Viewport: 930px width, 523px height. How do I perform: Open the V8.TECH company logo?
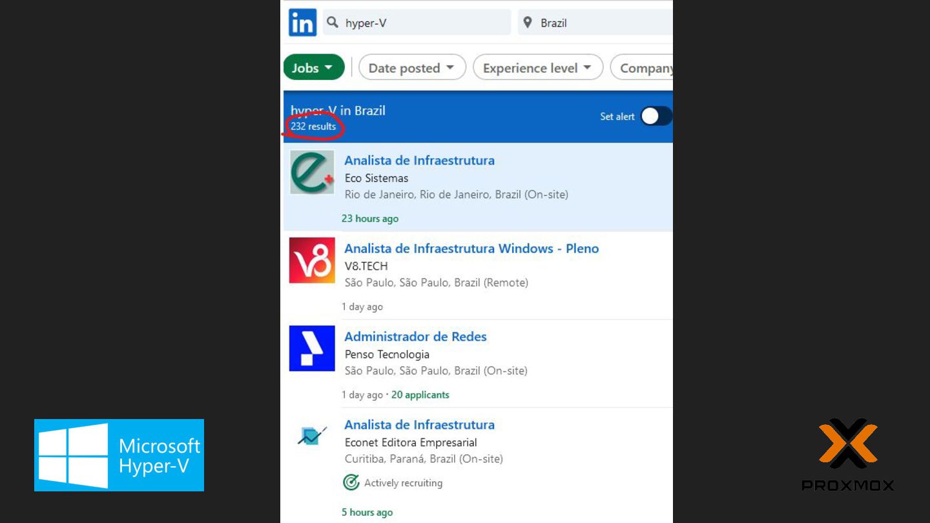click(312, 260)
